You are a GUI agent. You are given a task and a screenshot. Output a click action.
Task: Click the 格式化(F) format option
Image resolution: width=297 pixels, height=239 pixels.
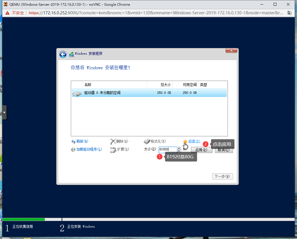[x=158, y=141]
